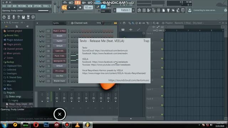Click the microphone recording icon

pyautogui.click(x=14, y=17)
